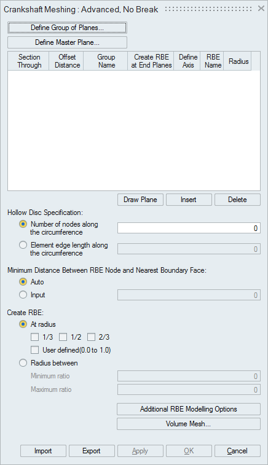
Task: Enable the 1/2 radius checkbox
Action: click(x=63, y=337)
